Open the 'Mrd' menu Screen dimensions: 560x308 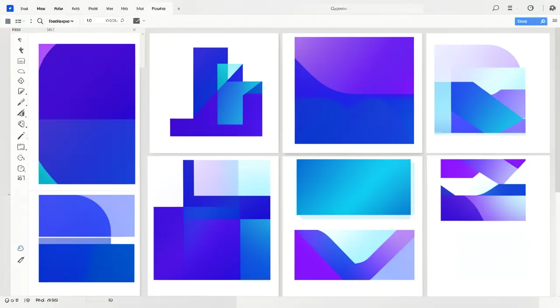[140, 9]
